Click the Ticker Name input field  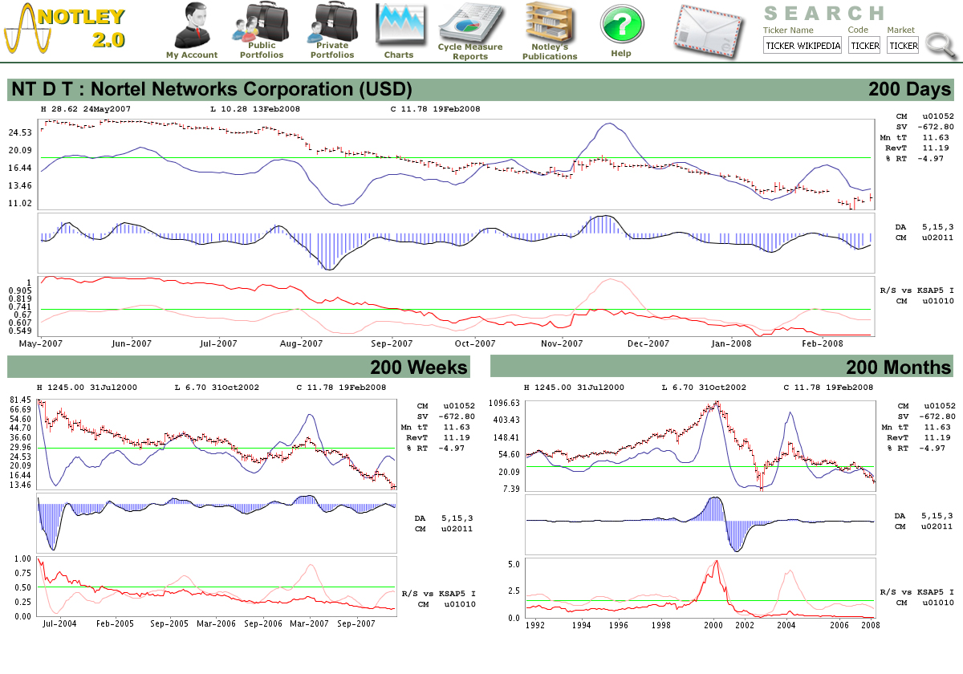(802, 46)
